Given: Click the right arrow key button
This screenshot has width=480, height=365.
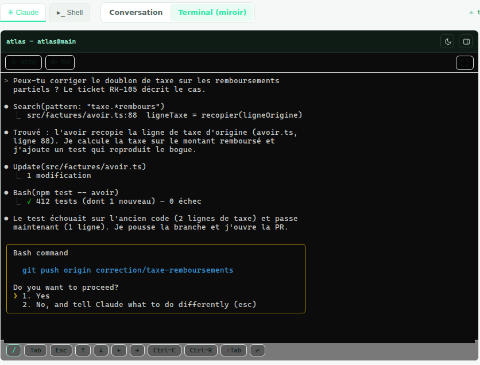Looking at the screenshot, I should 137,350.
